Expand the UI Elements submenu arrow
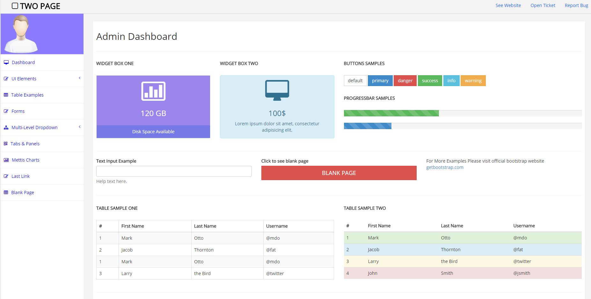Viewport: 591px width, 299px height. tap(79, 78)
